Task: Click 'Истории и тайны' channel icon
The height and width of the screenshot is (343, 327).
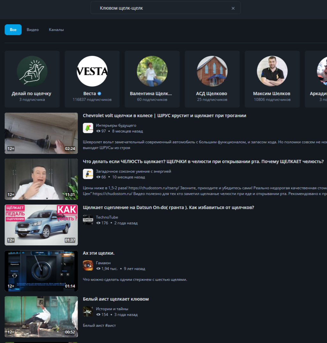Action: [88, 311]
